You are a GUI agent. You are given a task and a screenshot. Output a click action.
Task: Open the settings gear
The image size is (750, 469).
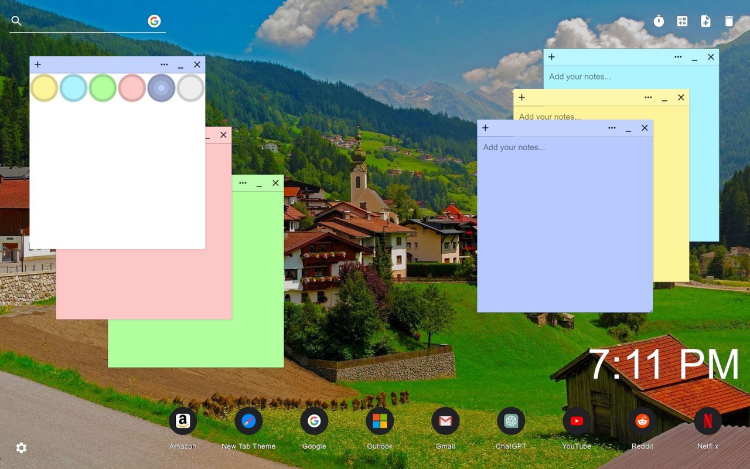(21, 448)
